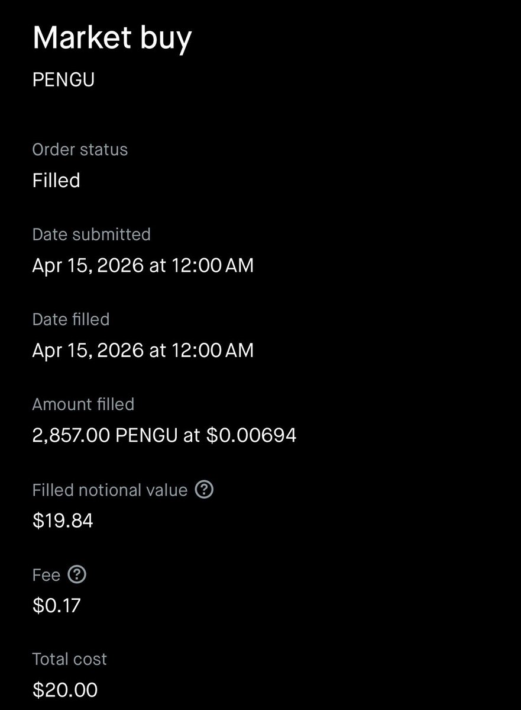Screen dimensions: 521x710
Task: Click the Amount filled label
Action: [83, 404]
